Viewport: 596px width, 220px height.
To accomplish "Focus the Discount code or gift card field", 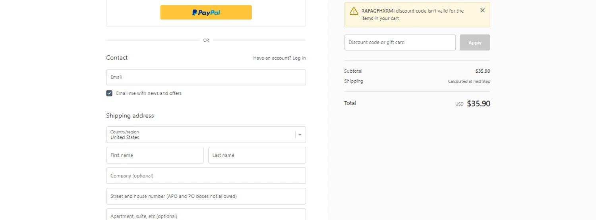I will tap(400, 42).
